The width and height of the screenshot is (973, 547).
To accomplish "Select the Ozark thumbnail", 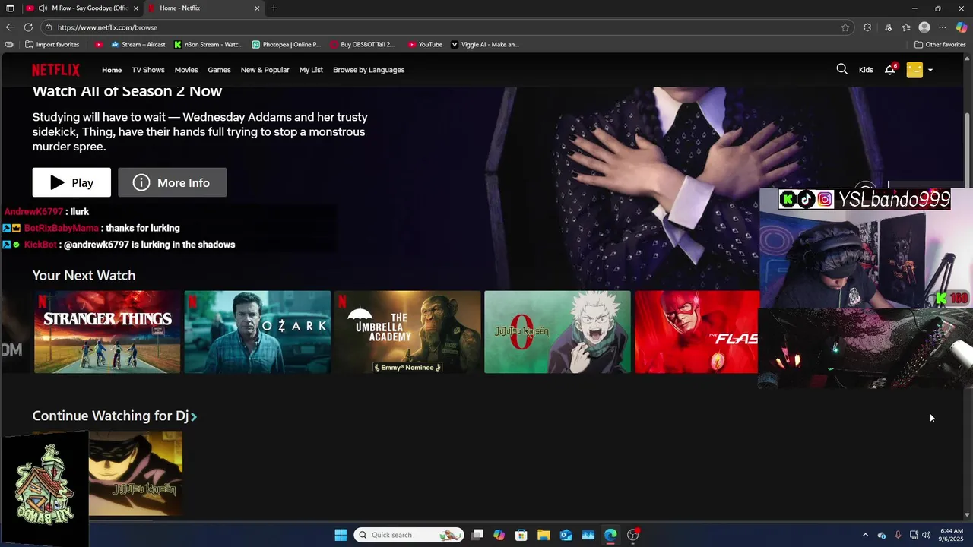I will tap(258, 332).
